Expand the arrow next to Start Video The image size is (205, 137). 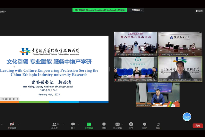pos(18,124)
